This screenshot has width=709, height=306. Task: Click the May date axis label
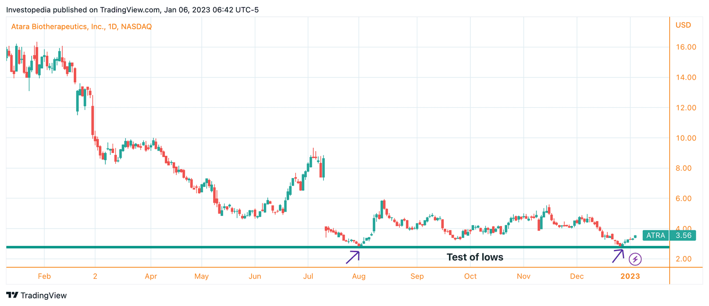202,276
